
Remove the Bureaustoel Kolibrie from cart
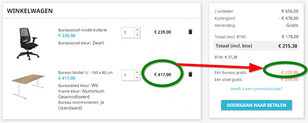[190, 32]
